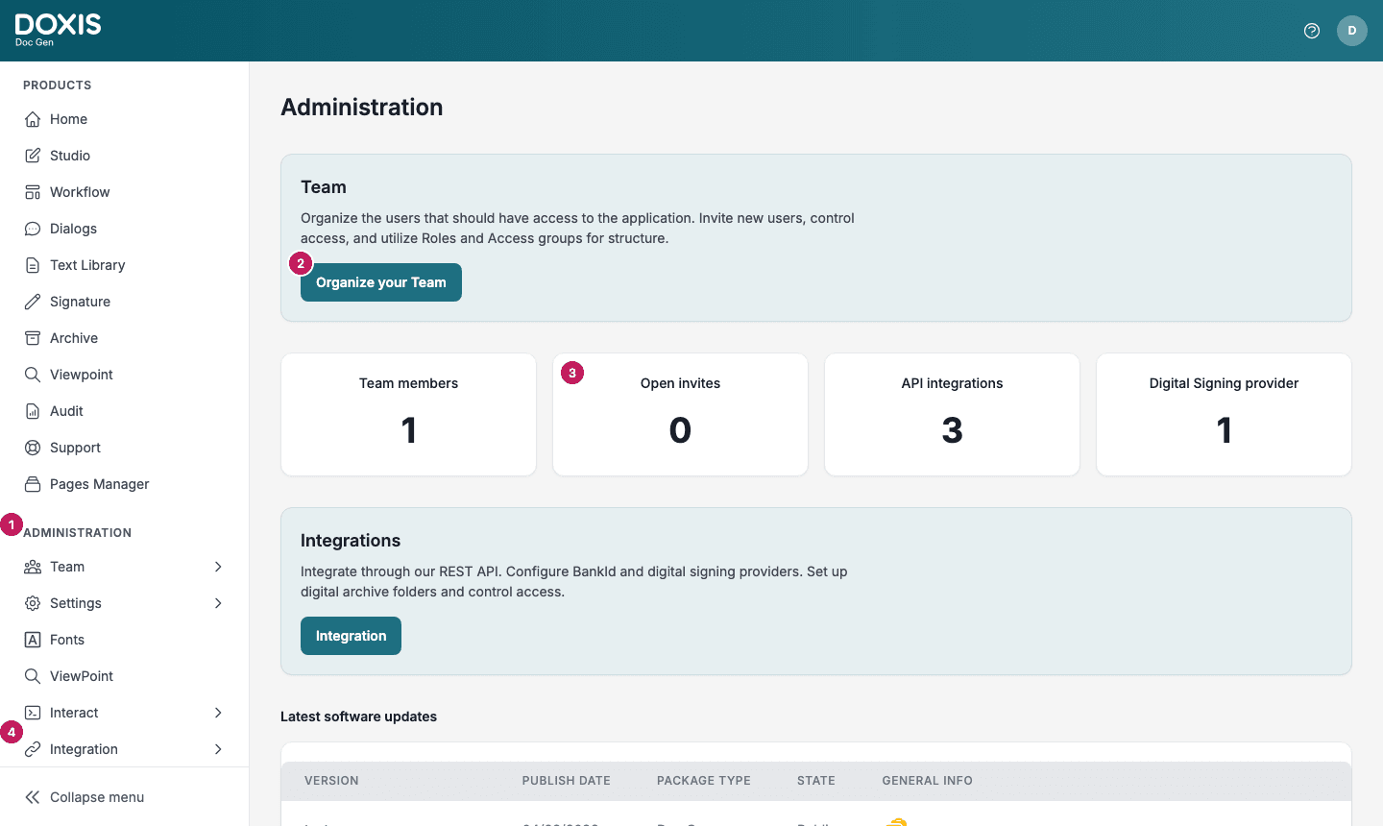Expand the Team submenu chevron
The height and width of the screenshot is (826, 1383).
(218, 567)
